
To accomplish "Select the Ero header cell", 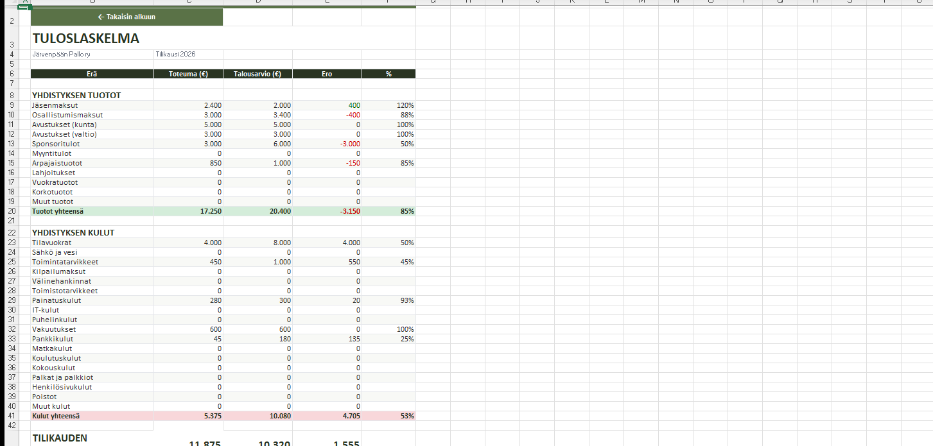I will [327, 74].
